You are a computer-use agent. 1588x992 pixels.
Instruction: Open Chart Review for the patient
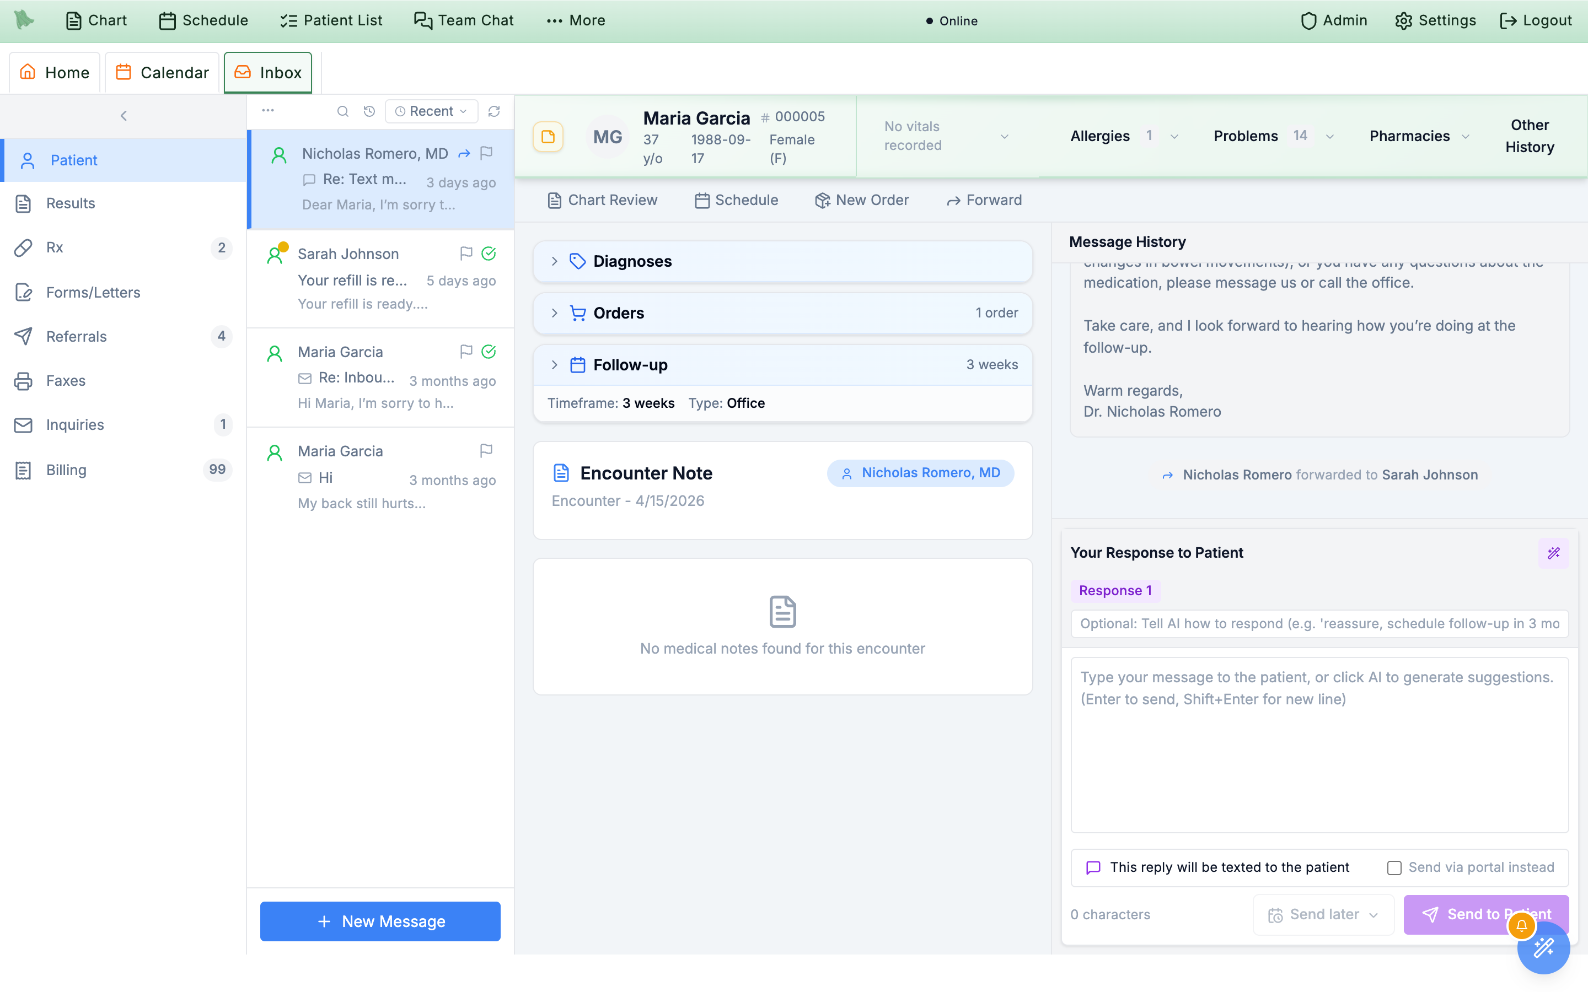[602, 200]
